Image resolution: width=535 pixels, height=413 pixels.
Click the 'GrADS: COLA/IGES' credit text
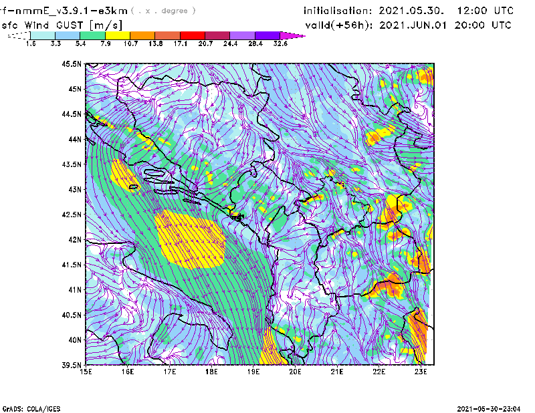tap(31, 409)
